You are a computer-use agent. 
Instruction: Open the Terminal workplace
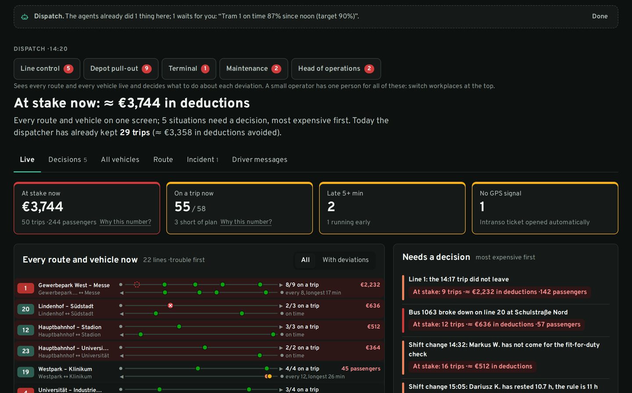pyautogui.click(x=189, y=69)
